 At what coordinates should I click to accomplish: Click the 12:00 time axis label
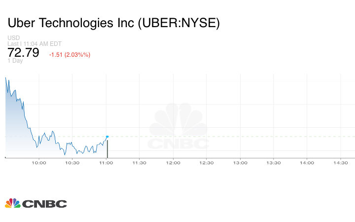click(173, 163)
